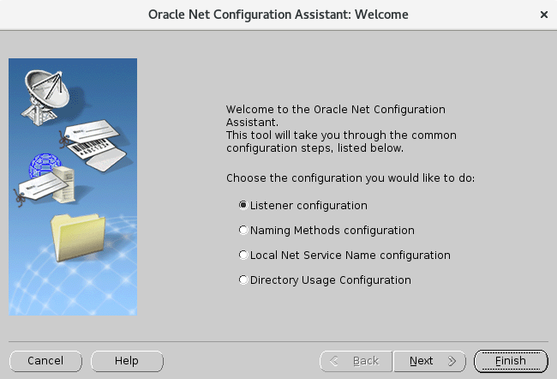The height and width of the screenshot is (379, 557).
Task: Click the grayed-out Back button
Action: (x=356, y=361)
